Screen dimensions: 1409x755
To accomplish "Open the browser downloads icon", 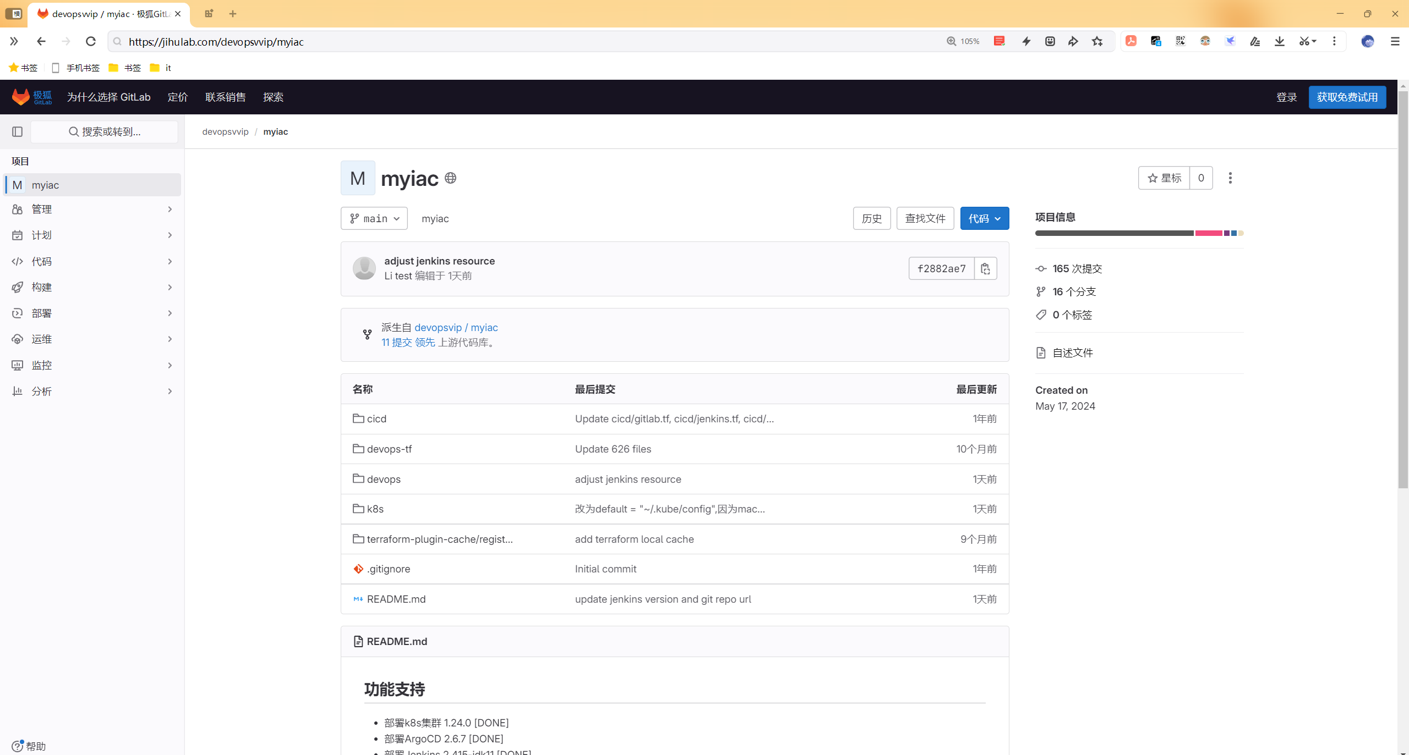I will (x=1280, y=41).
